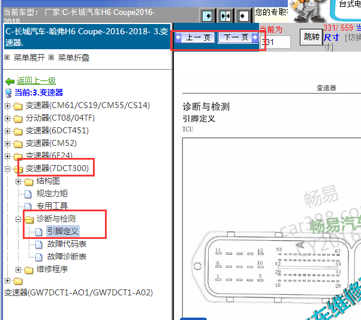The width and height of the screenshot is (361, 320).
Task: Open 结构图 tree item
Action: pyautogui.click(x=48, y=181)
